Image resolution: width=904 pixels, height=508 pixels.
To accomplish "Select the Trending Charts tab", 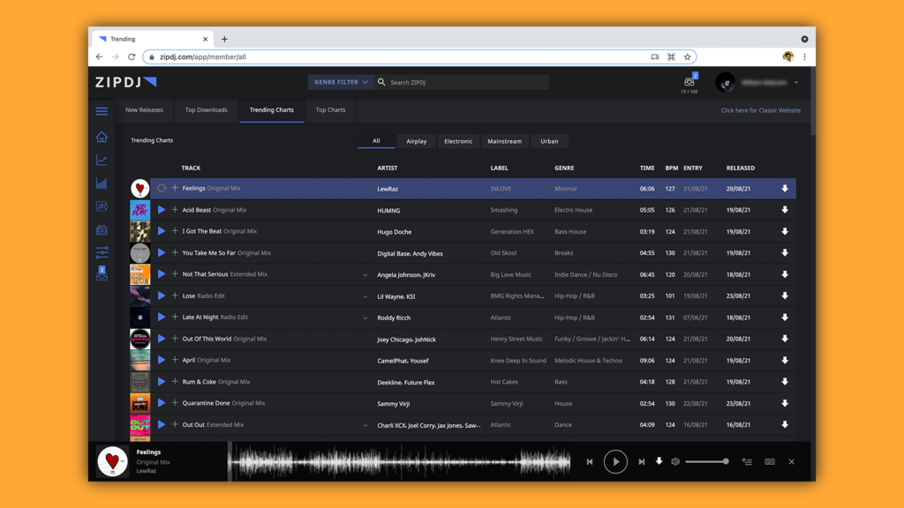I will click(272, 110).
